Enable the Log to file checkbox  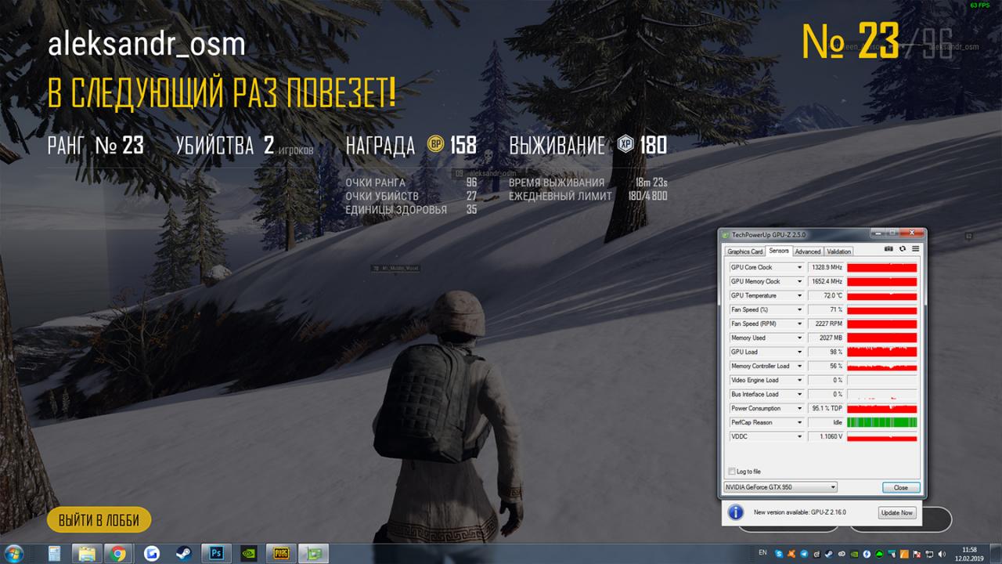coord(732,472)
